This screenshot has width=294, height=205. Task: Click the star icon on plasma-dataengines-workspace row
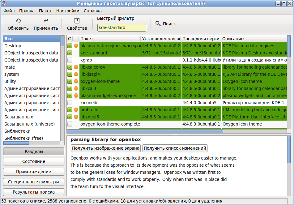pos(76,46)
